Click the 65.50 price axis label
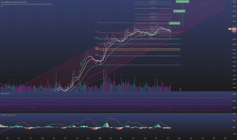The height and width of the screenshot is (140, 237). (234, 21)
